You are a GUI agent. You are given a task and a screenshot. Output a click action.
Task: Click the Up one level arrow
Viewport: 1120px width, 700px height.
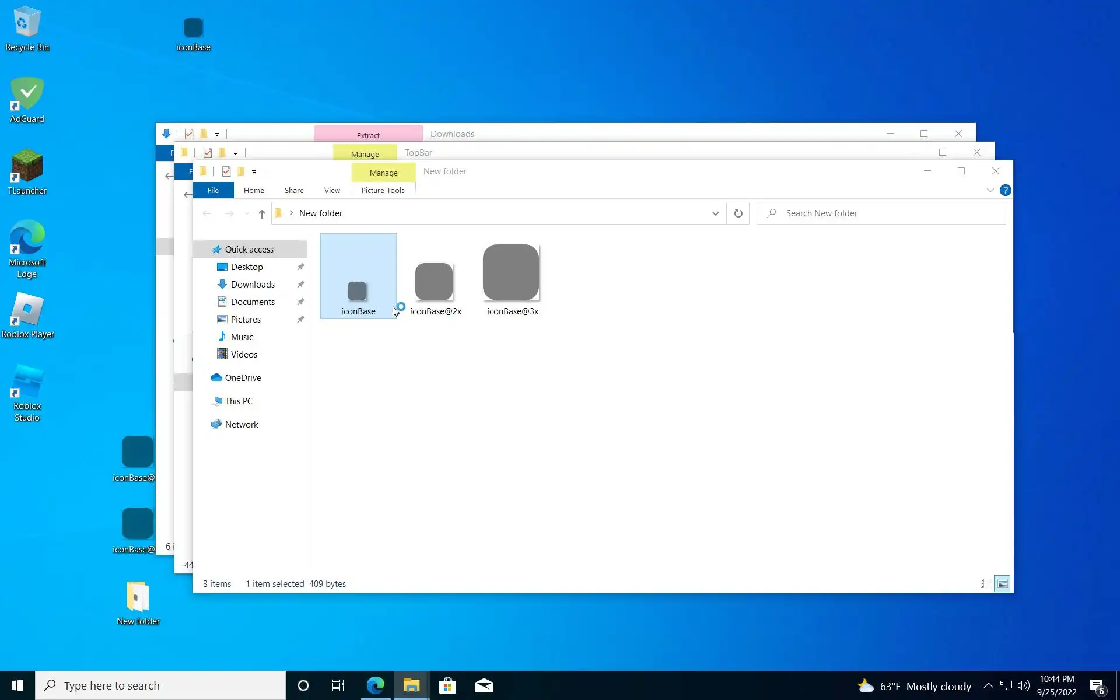click(x=262, y=214)
